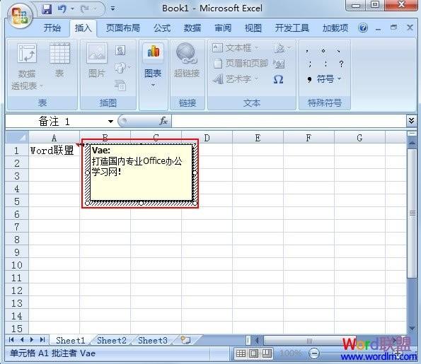This screenshot has height=364, width=421.
Task: Open the 符号 special symbol dropdown
Action: [324, 79]
